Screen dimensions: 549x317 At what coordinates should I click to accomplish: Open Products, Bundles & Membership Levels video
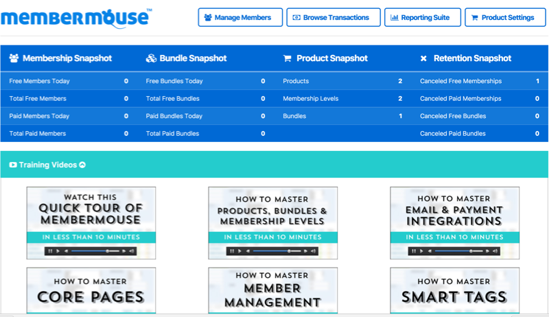(x=272, y=223)
